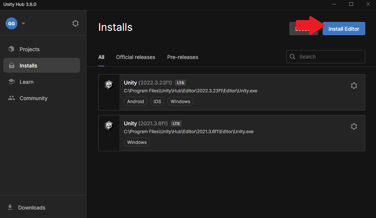376x218 pixels.
Task: Click the Unity logo of 2022.3.23f1 install
Action: 109,85
